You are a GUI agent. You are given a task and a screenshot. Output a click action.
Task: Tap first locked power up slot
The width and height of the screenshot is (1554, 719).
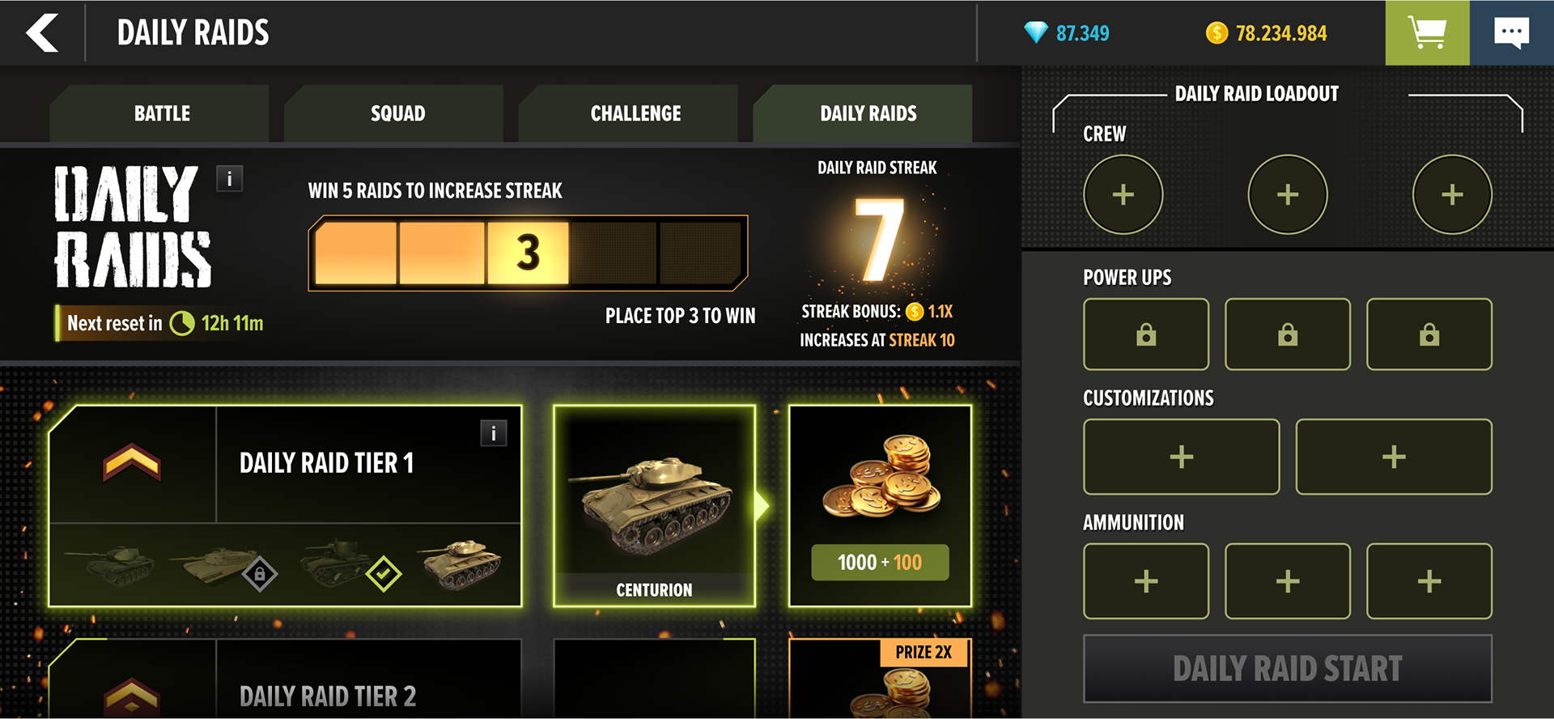tap(1146, 334)
